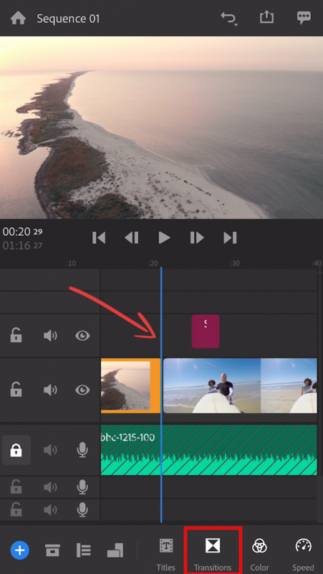Go to the Home screen

pos(17,18)
